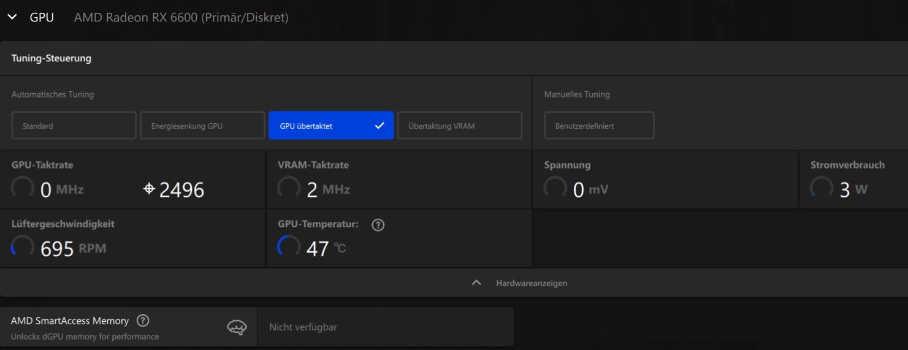Collapse the GPU section chevron
This screenshot has height=350, width=908.
12,18
